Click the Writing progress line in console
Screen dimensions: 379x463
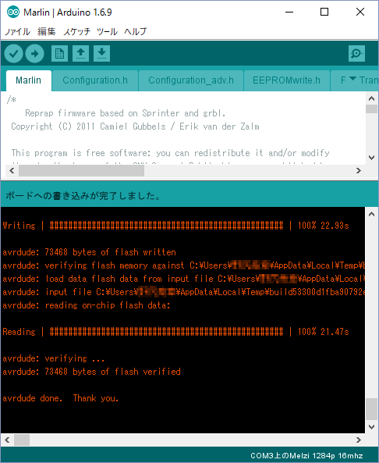(x=175, y=226)
